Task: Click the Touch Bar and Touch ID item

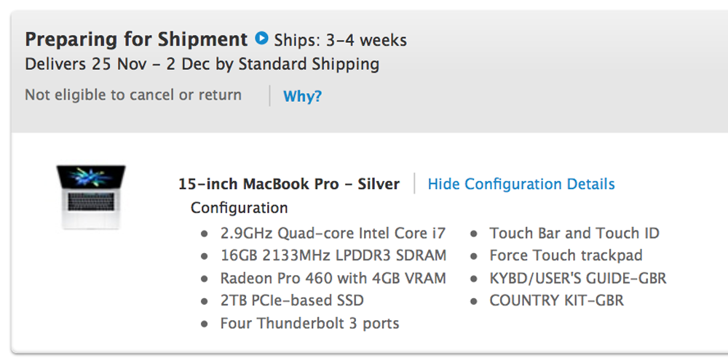Action: coord(574,234)
